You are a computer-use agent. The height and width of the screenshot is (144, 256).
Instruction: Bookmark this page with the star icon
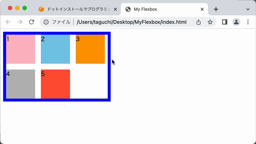pos(210,22)
